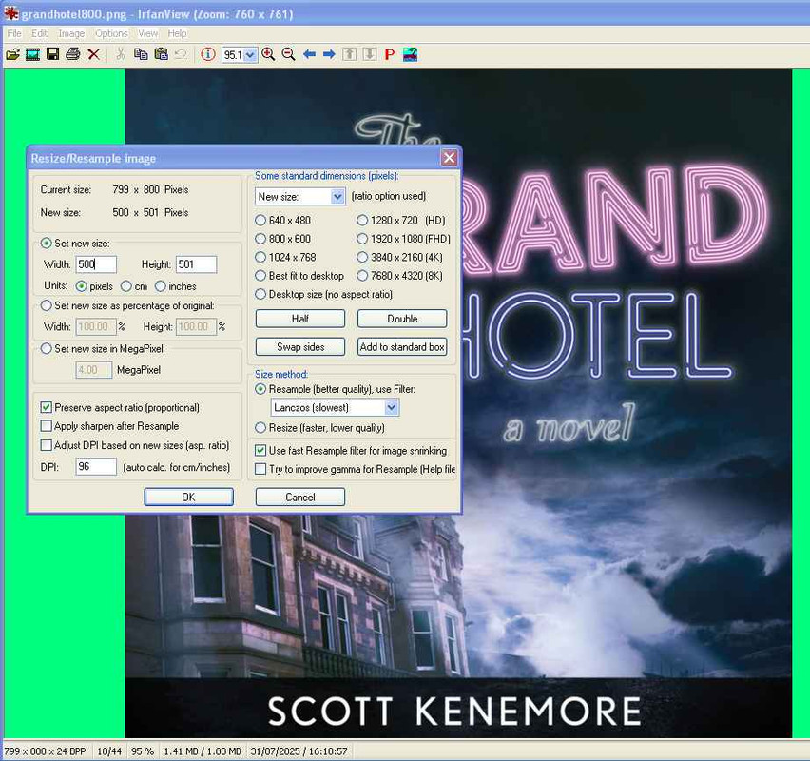Select Set new size in MegaPixel option
The height and width of the screenshot is (761, 810).
pos(46,348)
